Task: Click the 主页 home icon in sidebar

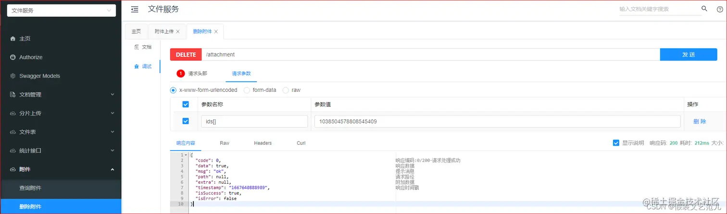Action: pyautogui.click(x=13, y=38)
